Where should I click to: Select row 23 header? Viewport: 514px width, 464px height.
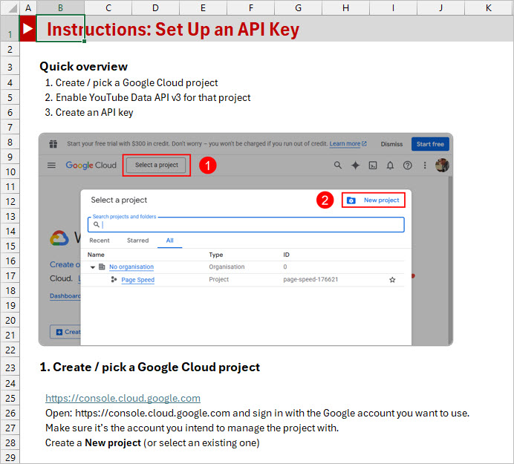(10, 367)
